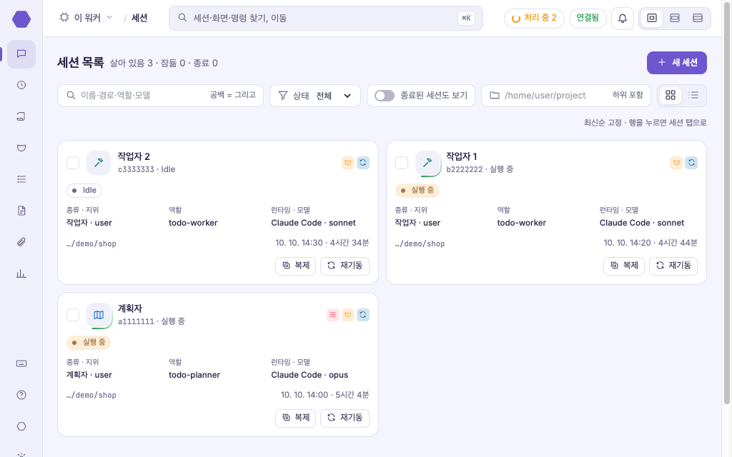Click the blue sync badge on 작업자 1

[691, 163]
